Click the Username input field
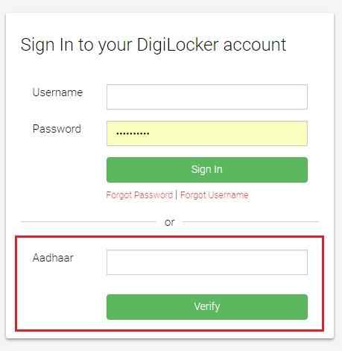This screenshot has width=342, height=351. tap(207, 97)
